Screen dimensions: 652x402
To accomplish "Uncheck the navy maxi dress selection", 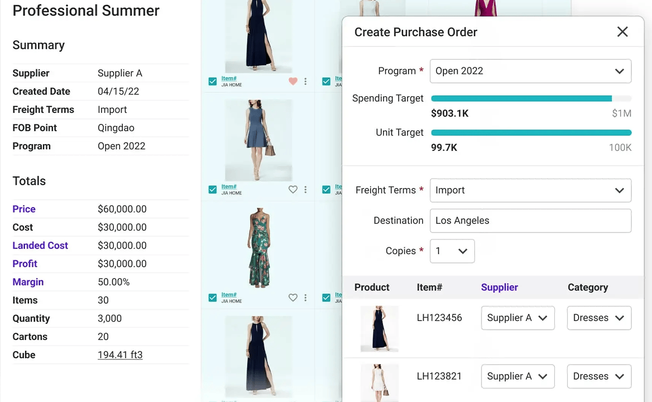I will tap(212, 80).
